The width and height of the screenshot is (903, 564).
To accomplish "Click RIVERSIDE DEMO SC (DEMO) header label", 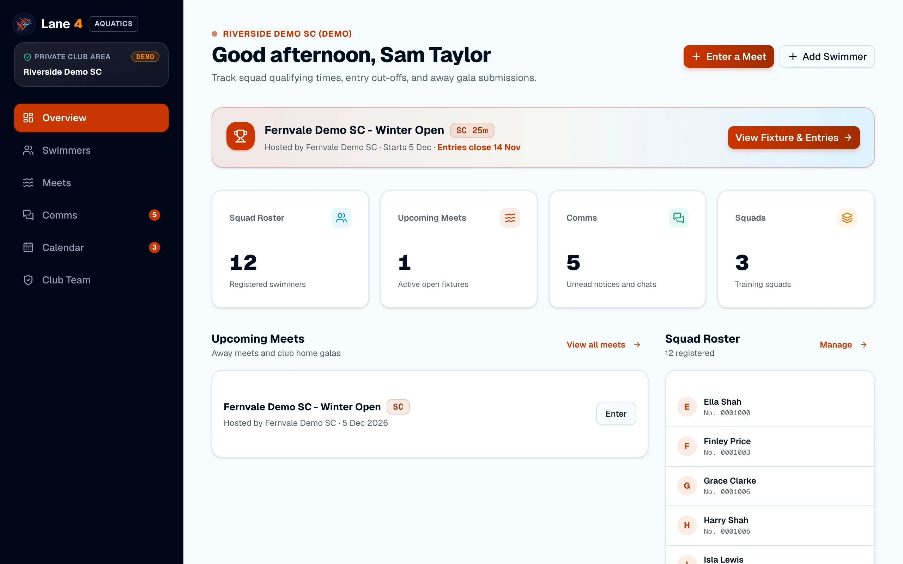I will 287,34.
